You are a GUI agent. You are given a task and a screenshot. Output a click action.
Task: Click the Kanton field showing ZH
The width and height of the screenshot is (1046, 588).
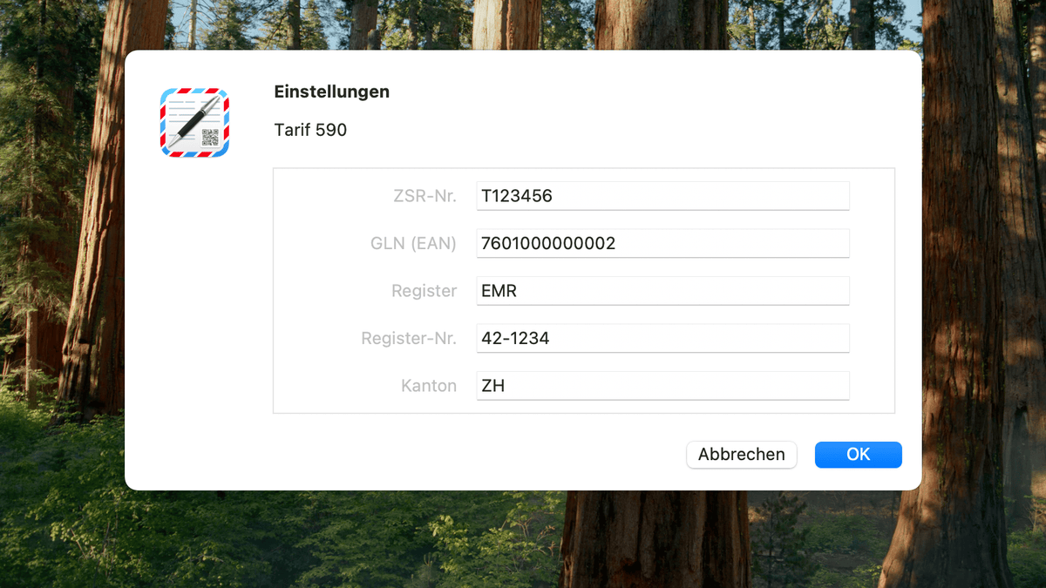pos(662,385)
